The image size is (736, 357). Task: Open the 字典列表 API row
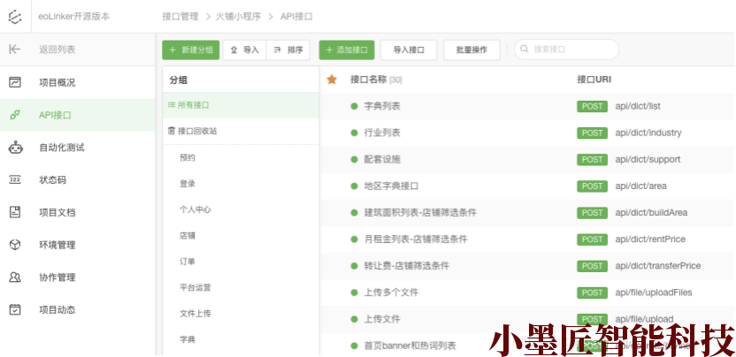point(382,106)
